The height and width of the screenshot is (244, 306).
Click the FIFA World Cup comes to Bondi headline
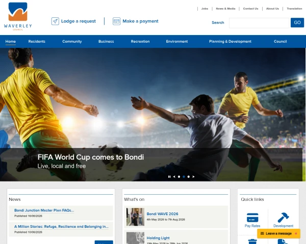click(x=91, y=157)
